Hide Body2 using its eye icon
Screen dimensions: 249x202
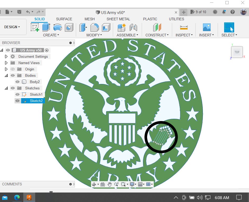click(17, 82)
